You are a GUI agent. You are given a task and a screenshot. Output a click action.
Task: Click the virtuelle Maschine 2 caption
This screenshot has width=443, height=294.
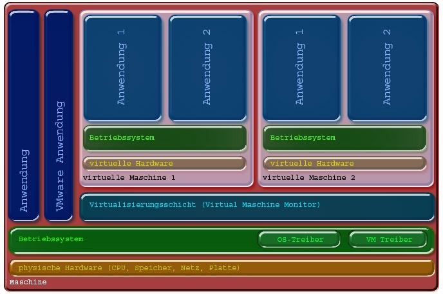click(309, 177)
